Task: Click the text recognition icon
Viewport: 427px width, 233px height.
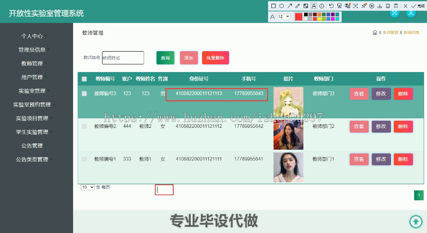Action: point(355,6)
